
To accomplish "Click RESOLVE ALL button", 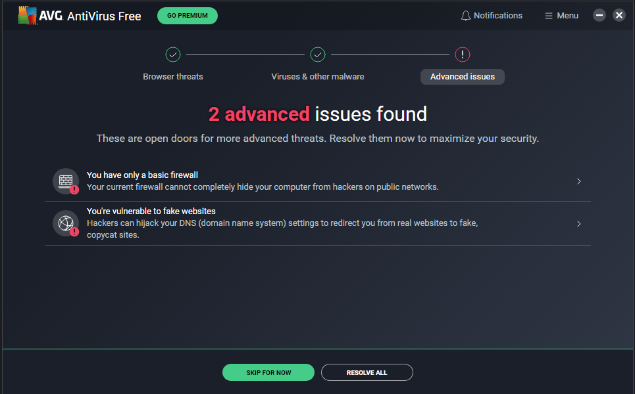I will (x=367, y=372).
